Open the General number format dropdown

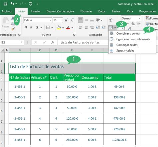[139, 18]
